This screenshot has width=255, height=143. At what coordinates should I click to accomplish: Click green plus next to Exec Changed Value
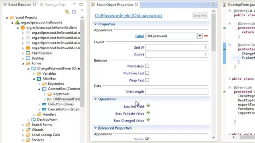tap(148, 120)
